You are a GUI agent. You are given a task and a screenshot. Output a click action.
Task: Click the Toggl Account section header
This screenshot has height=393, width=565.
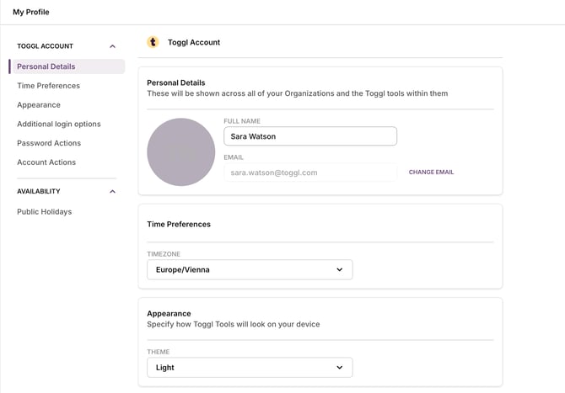tap(194, 42)
